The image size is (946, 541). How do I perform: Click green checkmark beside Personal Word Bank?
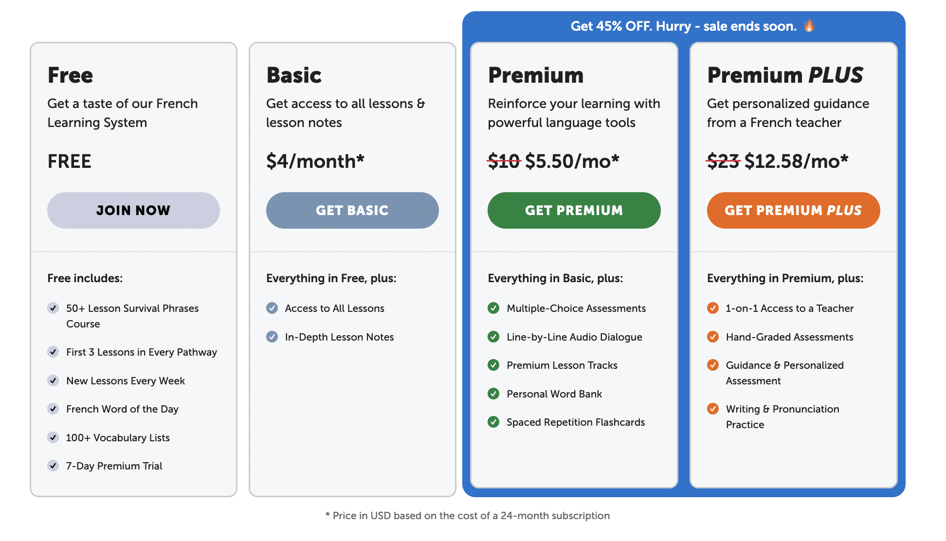(x=493, y=394)
